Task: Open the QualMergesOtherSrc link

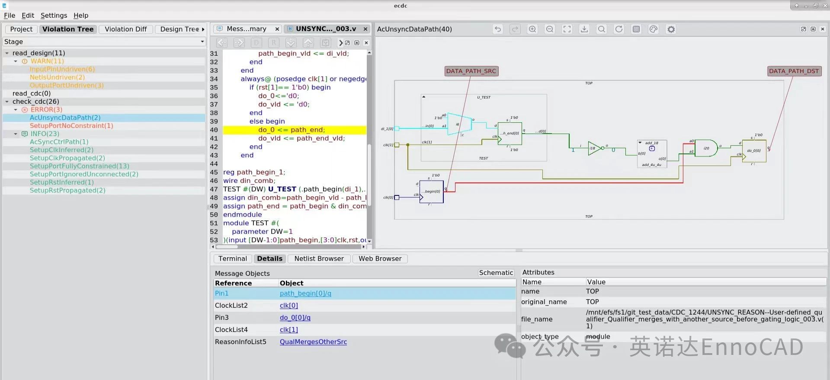Action: pyautogui.click(x=313, y=342)
